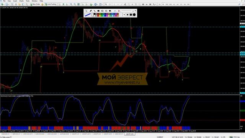Screen dimensions: 245x138
Task: Select the middle brush size dot
Action: [x=127, y=15]
